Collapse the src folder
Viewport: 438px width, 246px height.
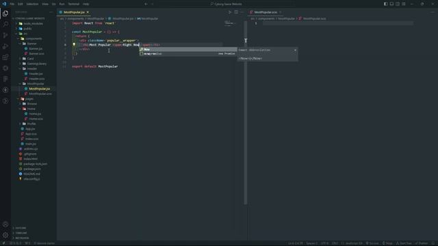(x=25, y=33)
